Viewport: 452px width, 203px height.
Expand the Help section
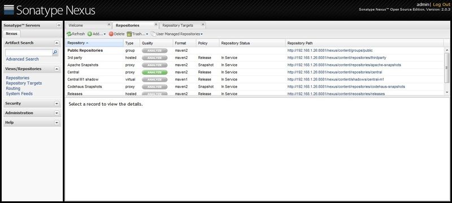[57, 123]
